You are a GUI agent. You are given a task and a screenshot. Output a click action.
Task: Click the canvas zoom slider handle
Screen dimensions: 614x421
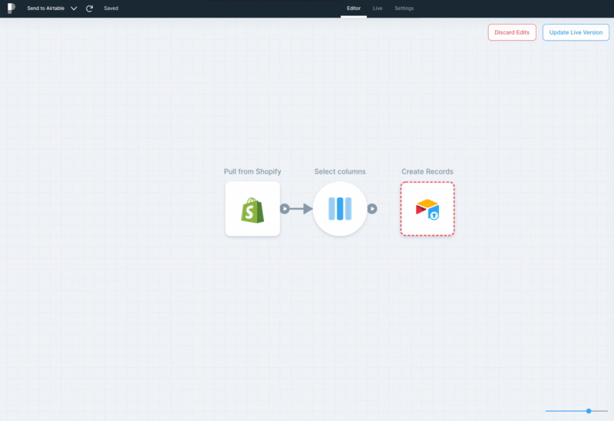(589, 411)
